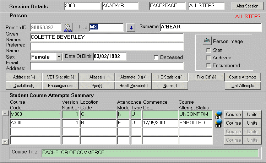266x163 pixels.
Task: Open the Title list of values arrow
Action: pos(131,28)
